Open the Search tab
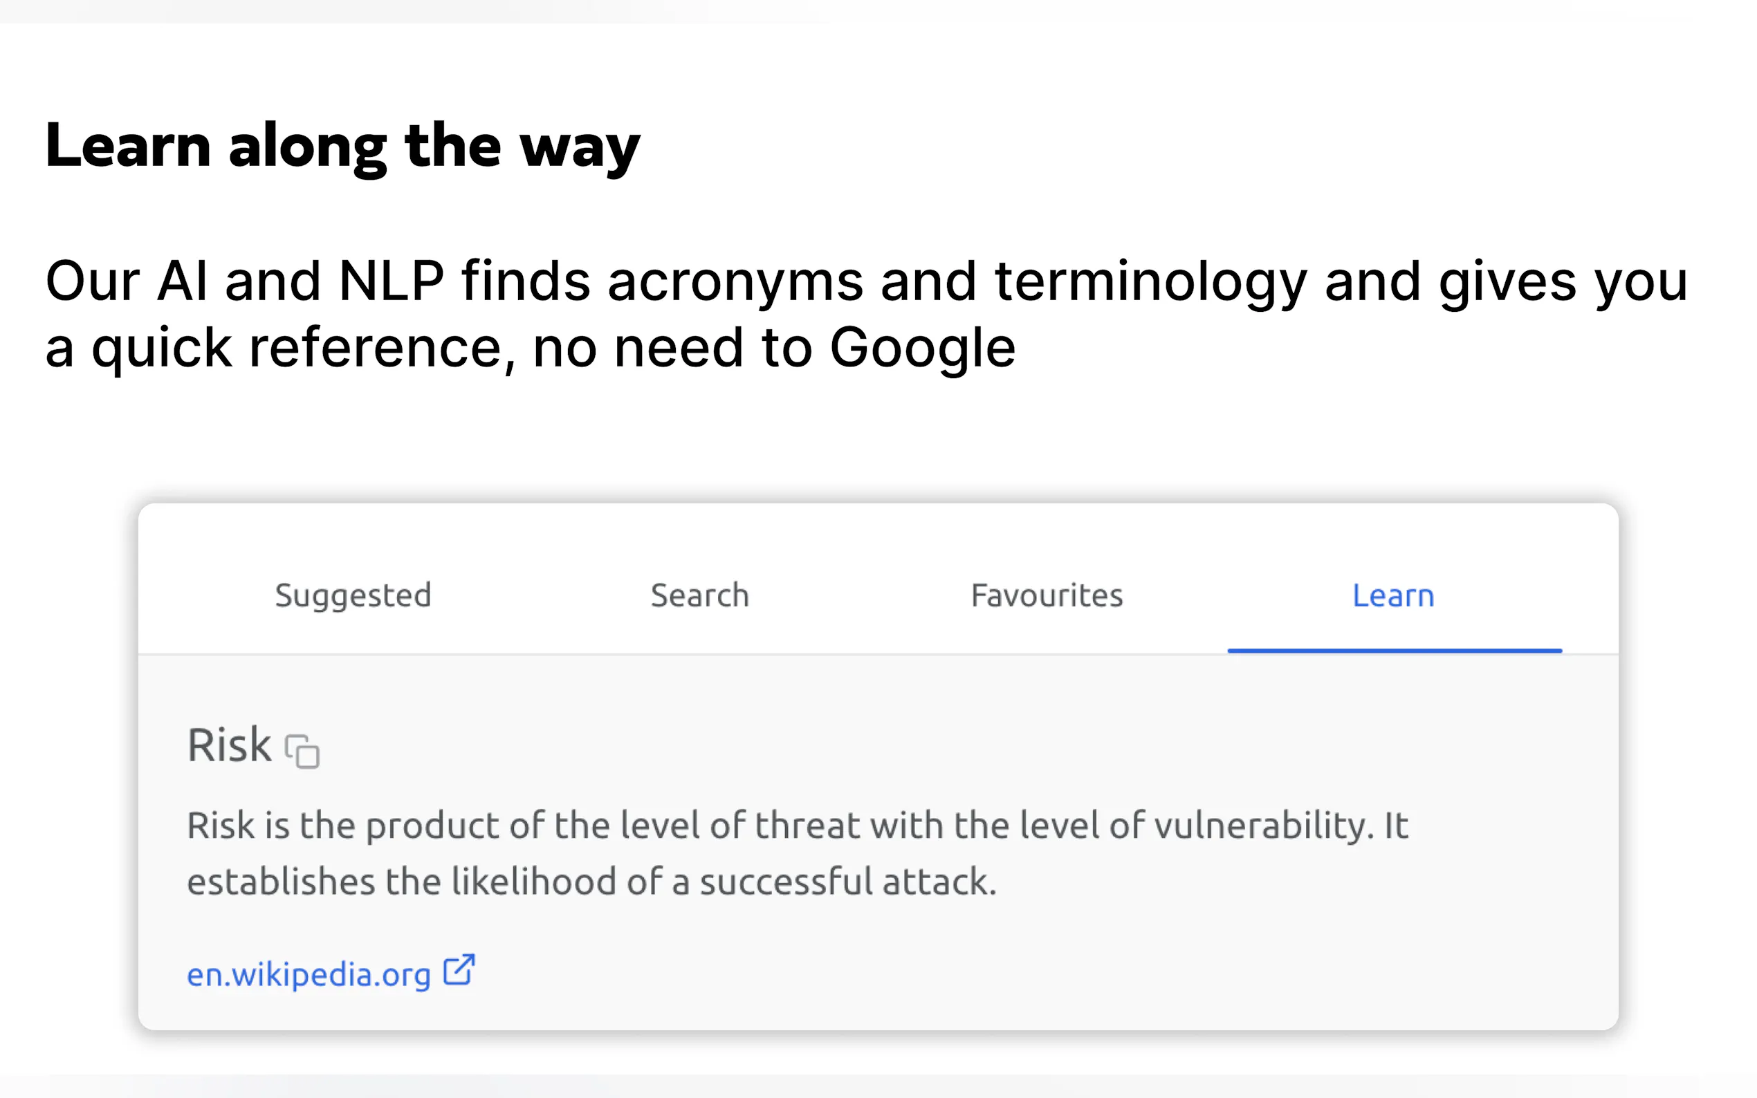Image resolution: width=1757 pixels, height=1098 pixels. click(x=699, y=595)
